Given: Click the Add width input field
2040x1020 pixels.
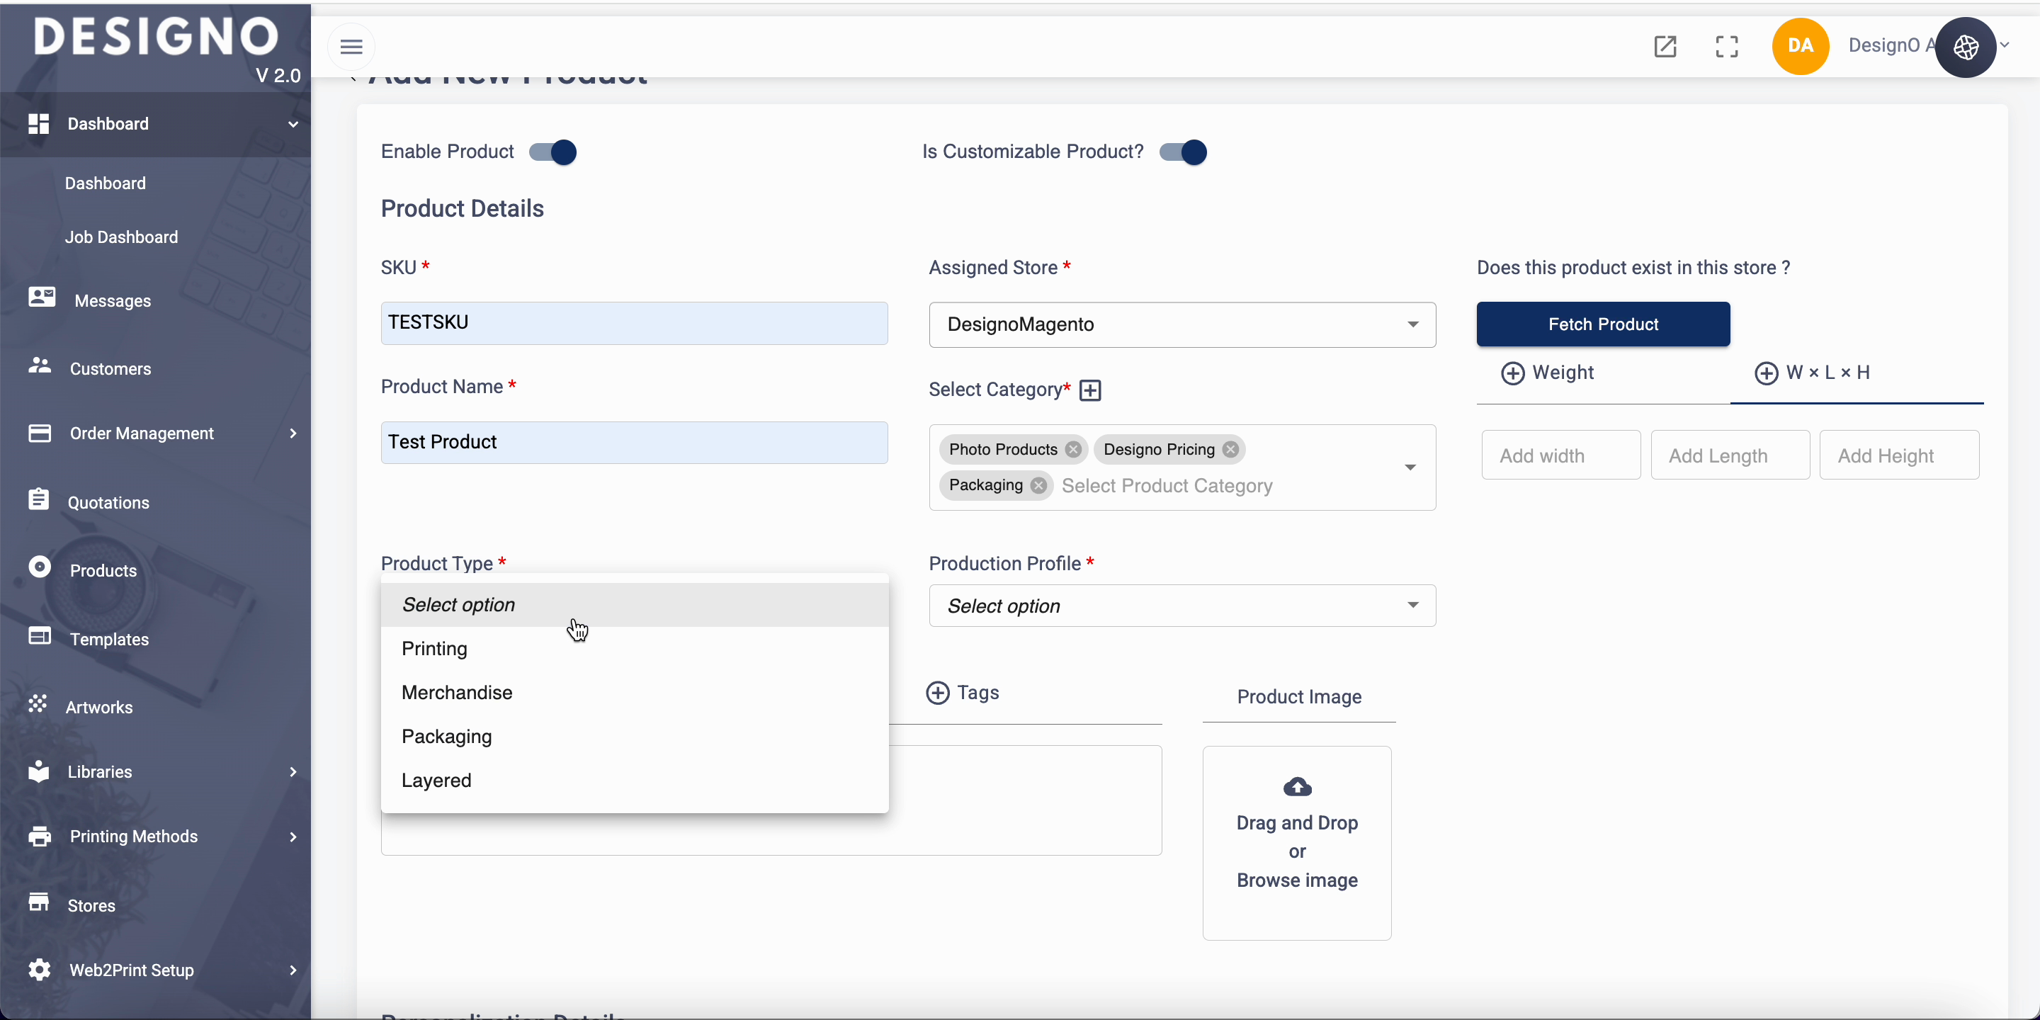Looking at the screenshot, I should click(1560, 455).
